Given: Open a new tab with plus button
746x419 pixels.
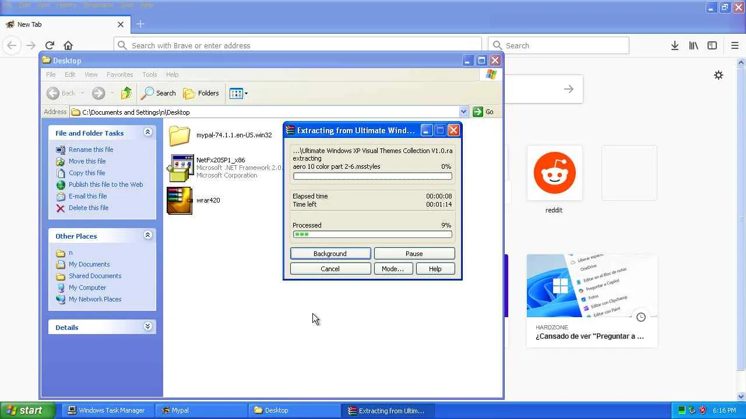Looking at the screenshot, I should tap(140, 24).
